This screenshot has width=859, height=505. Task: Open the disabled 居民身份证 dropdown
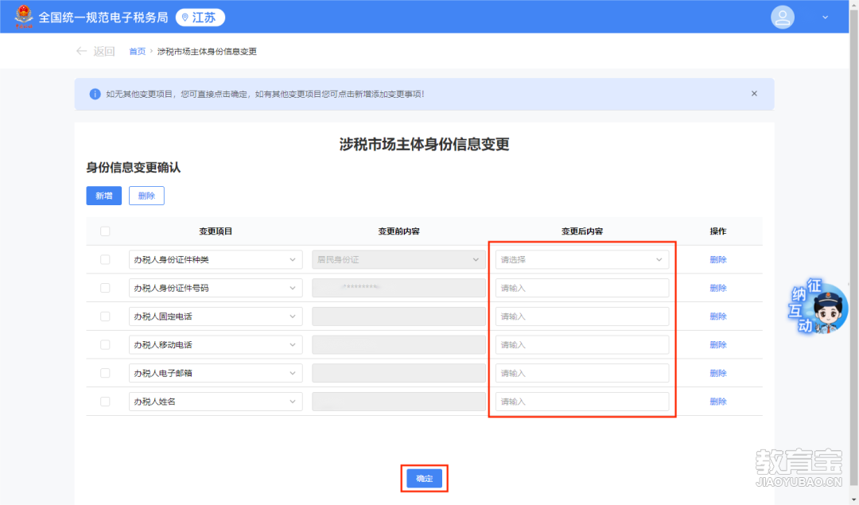tap(398, 259)
